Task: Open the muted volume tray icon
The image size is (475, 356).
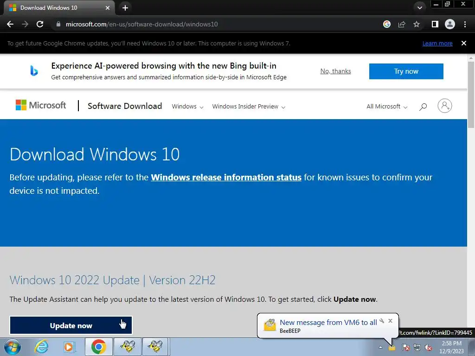Action: 428,348
